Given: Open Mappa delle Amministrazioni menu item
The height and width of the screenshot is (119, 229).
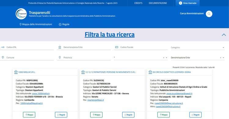Looking at the screenshot, I should [36, 24].
